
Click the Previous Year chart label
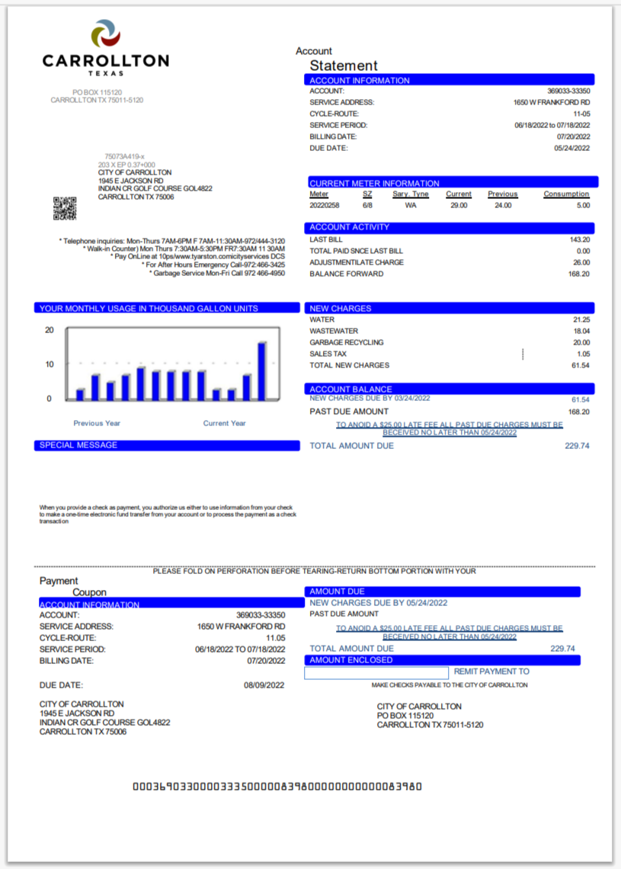pos(97,423)
